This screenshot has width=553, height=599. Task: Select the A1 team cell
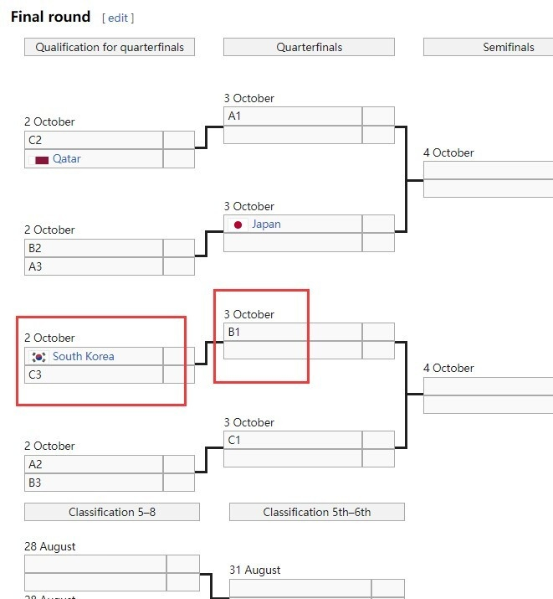[x=293, y=116]
